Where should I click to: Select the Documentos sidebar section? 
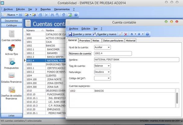click(11, 21)
